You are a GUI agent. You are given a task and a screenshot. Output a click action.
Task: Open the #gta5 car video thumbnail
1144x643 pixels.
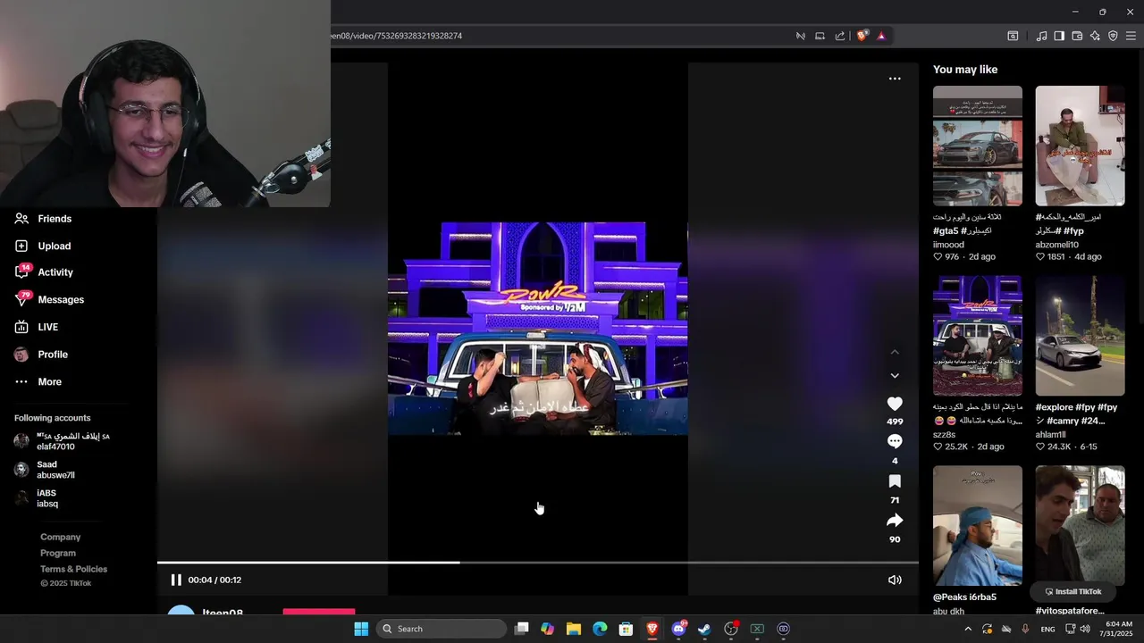tap(978, 146)
